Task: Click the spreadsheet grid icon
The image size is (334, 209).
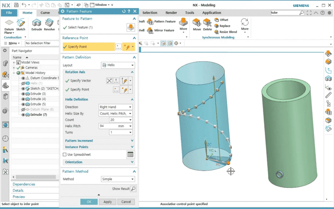Action: point(130,154)
